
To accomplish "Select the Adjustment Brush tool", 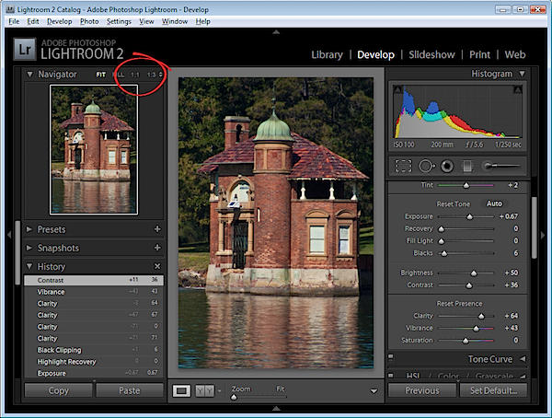I will pyautogui.click(x=501, y=166).
